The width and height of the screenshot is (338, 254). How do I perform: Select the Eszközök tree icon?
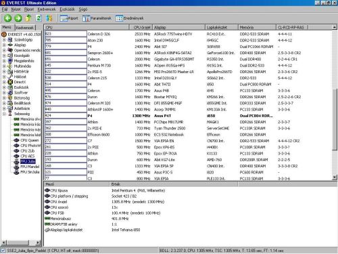pyautogui.click(x=10, y=87)
